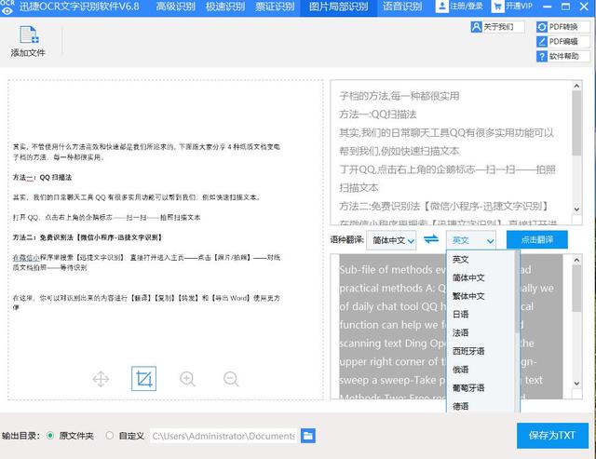596x459 pixels.
Task: Choose 英文 in the language list
Action: pos(460,260)
